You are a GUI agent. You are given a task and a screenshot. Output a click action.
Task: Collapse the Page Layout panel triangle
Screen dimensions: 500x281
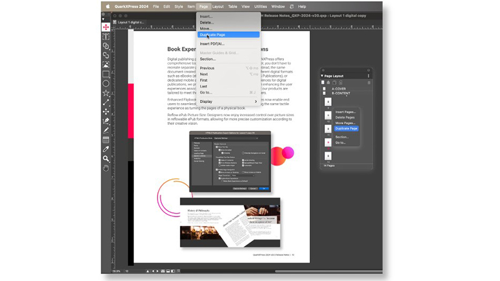(x=322, y=76)
